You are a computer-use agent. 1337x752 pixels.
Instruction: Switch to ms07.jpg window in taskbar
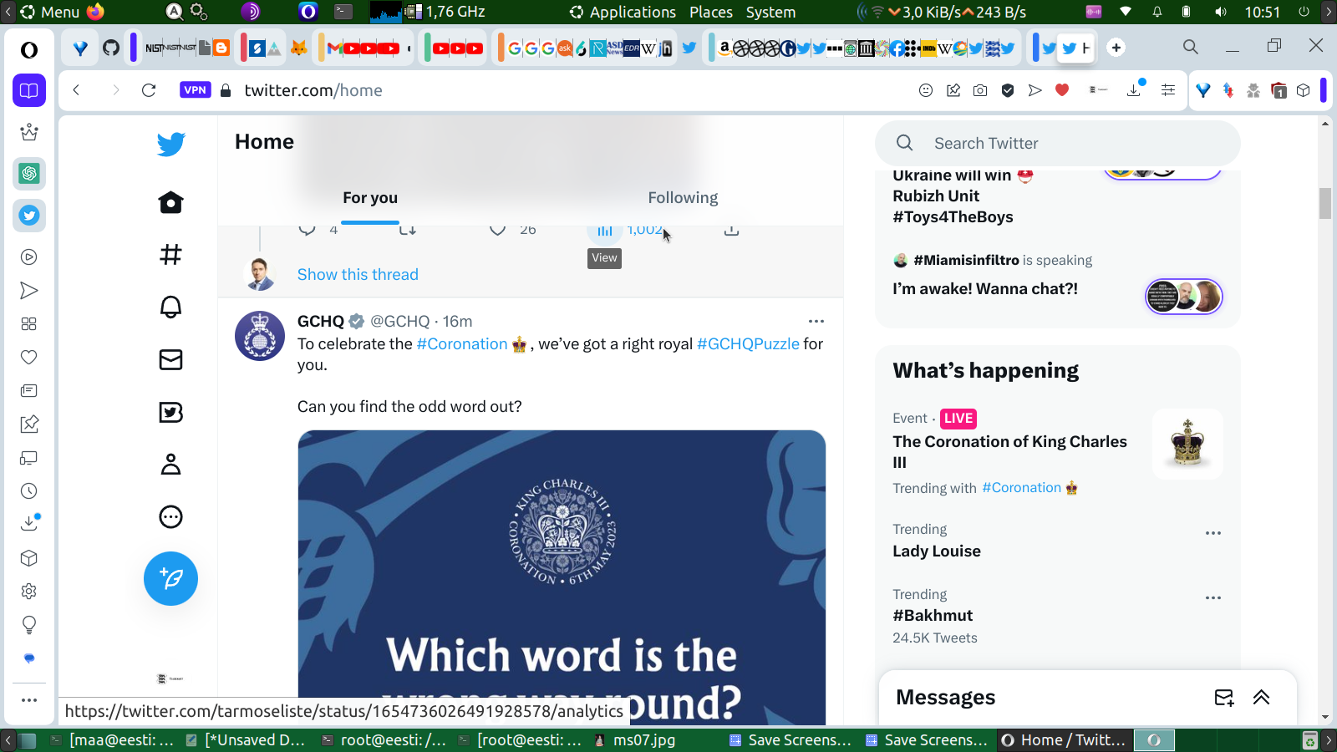point(635,740)
